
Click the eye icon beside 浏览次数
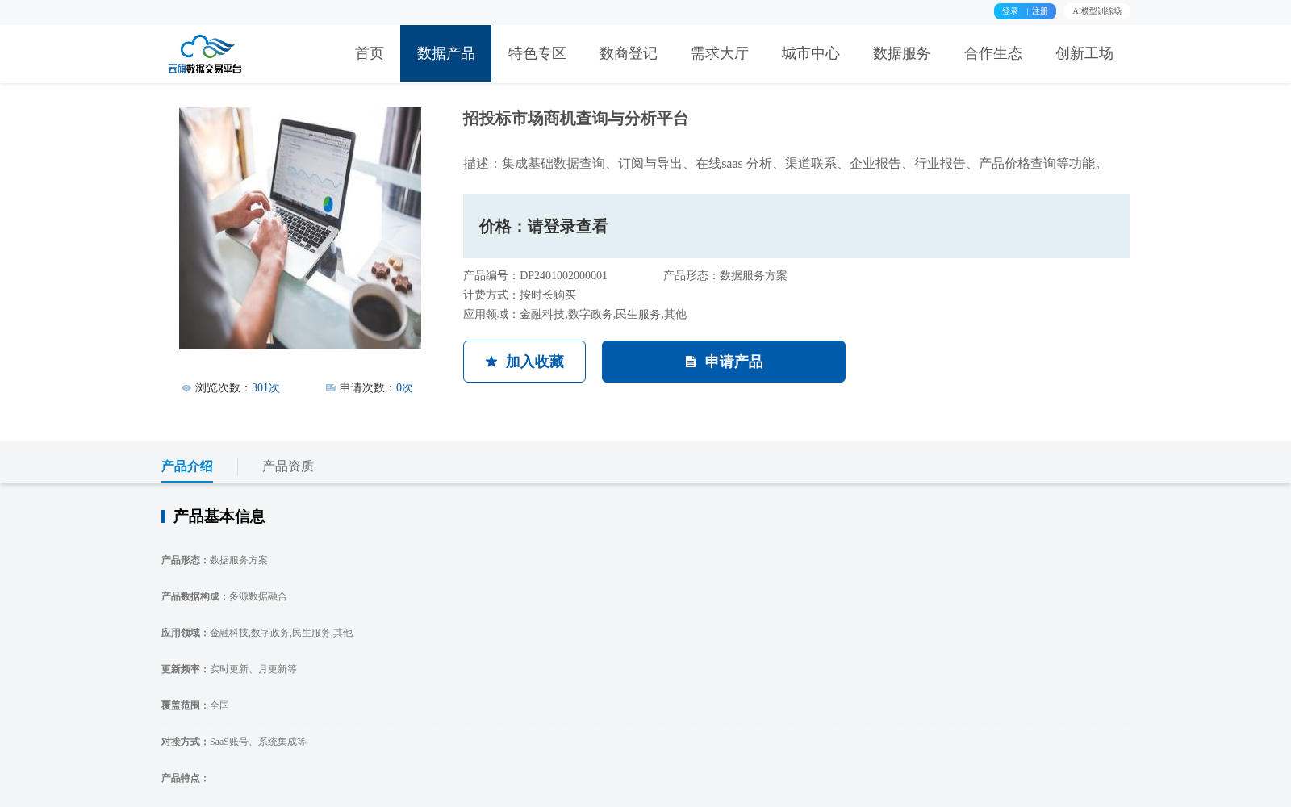click(186, 388)
